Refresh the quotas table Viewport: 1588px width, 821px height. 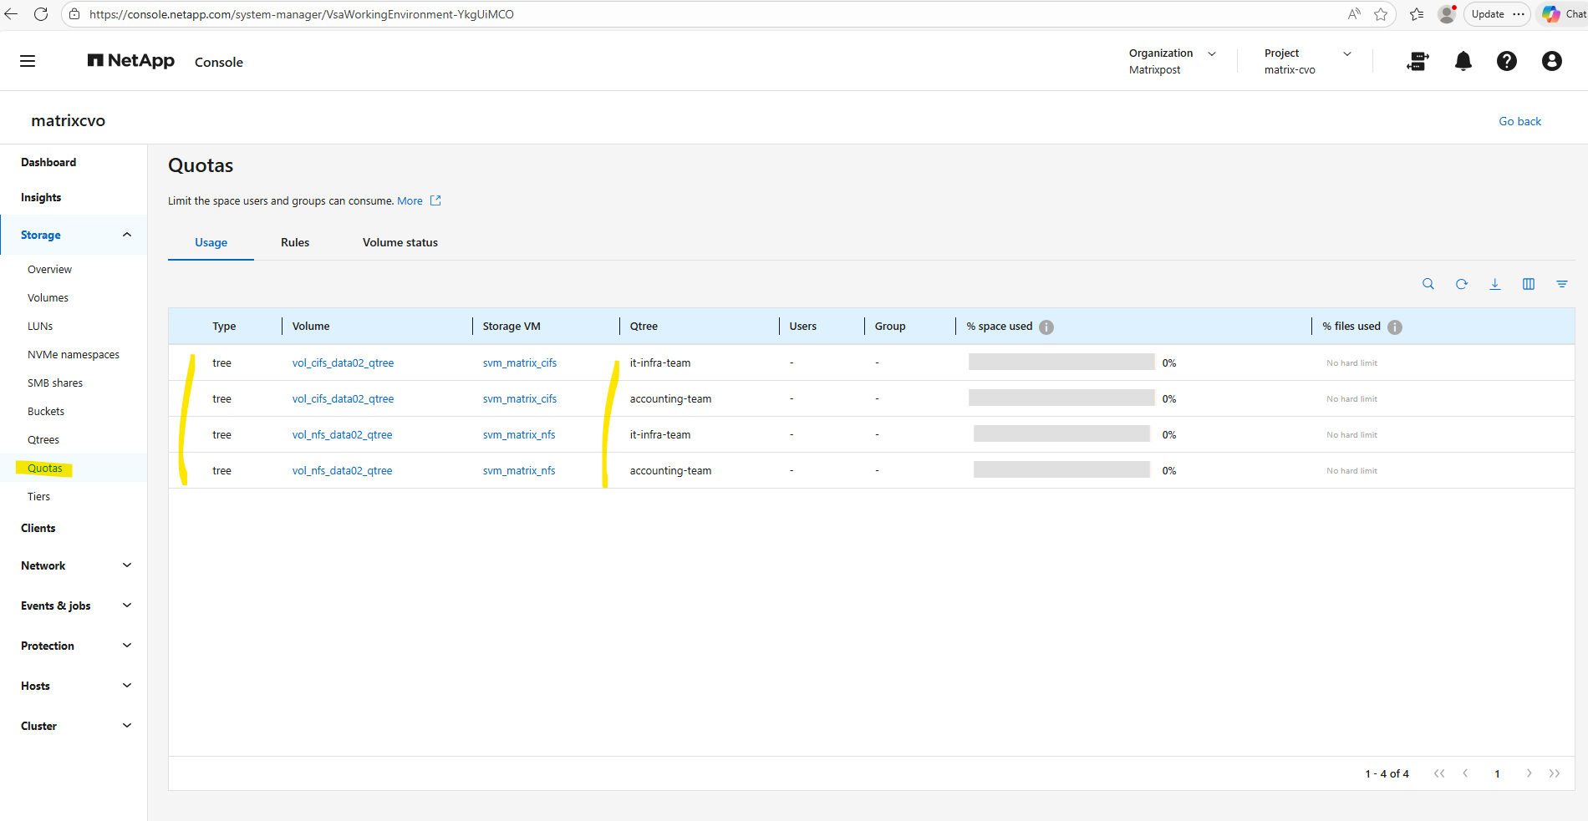1462,284
